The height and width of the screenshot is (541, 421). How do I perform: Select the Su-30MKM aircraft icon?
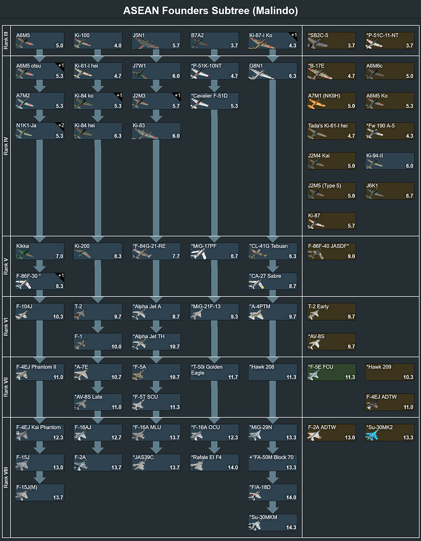258,526
